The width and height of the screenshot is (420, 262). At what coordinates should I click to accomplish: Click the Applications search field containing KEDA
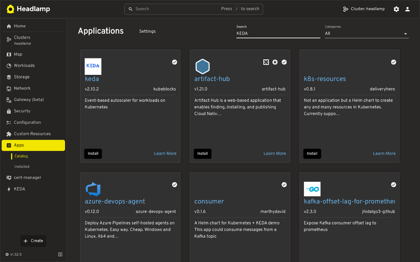coord(278,33)
